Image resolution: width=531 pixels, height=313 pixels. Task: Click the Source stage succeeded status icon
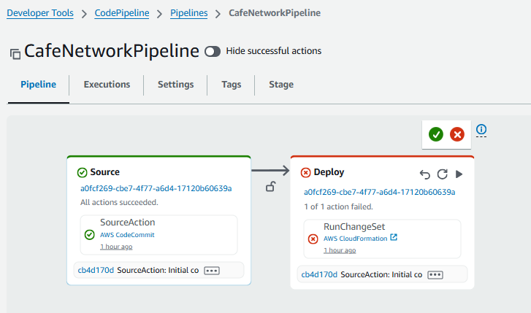(82, 173)
